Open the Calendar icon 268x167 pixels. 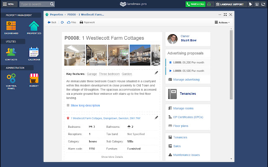click(x=34, y=54)
